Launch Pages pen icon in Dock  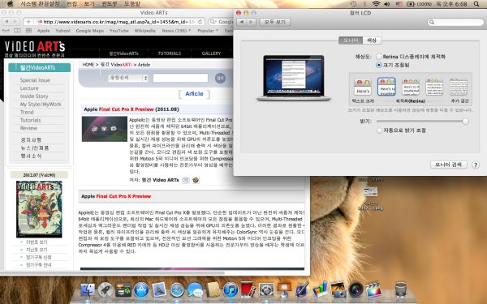302,290
